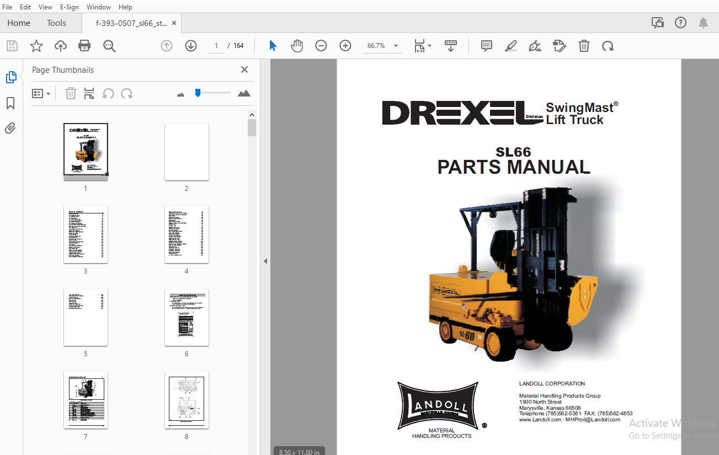The height and width of the screenshot is (455, 719).
Task: Select page 8 thumbnail
Action: coord(187,400)
